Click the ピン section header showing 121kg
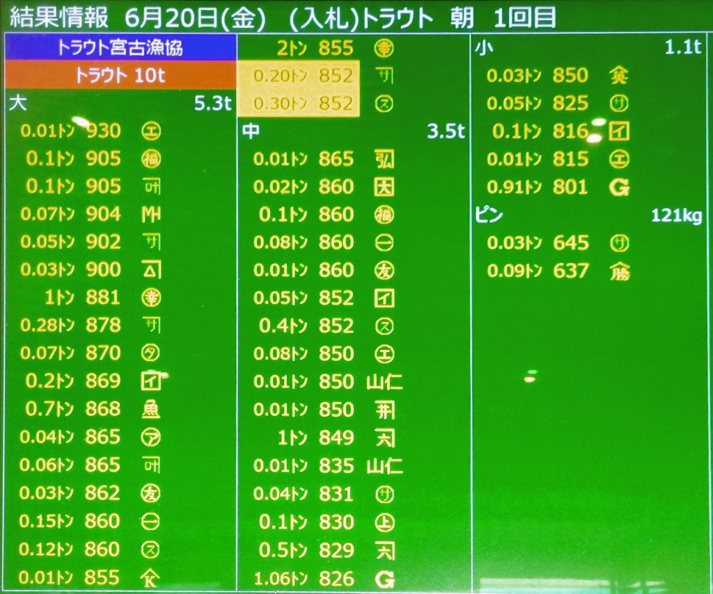This screenshot has width=713, height=594. (x=588, y=215)
